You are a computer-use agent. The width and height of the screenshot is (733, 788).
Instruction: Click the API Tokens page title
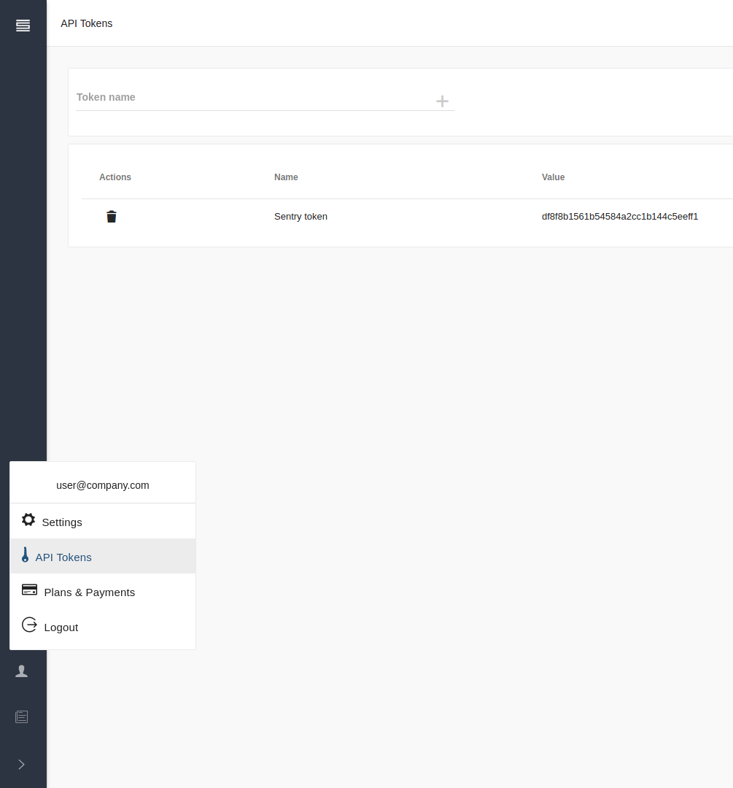[x=86, y=23]
